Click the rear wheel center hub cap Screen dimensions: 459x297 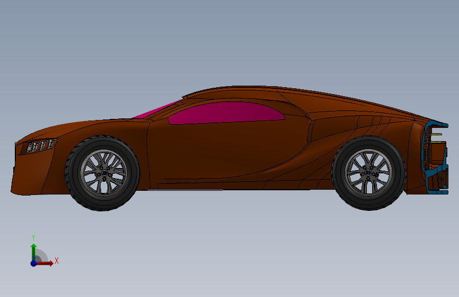click(x=368, y=173)
